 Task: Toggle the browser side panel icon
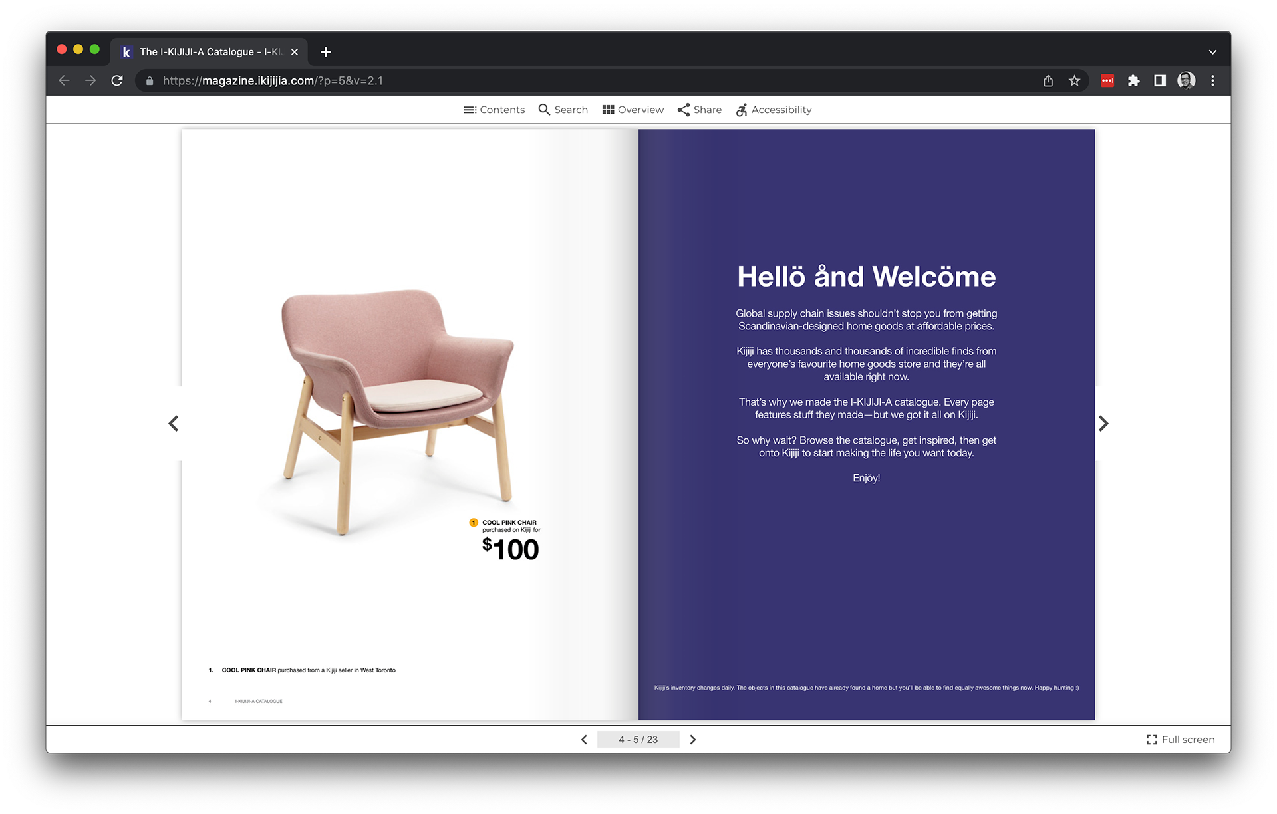1160,81
